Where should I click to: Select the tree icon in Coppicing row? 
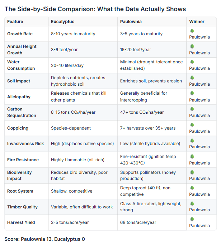pos(192,125)
